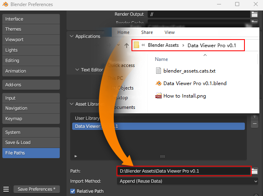263x196 pixels.
Task: Open the hamburger preferences menu
Action: (6, 189)
